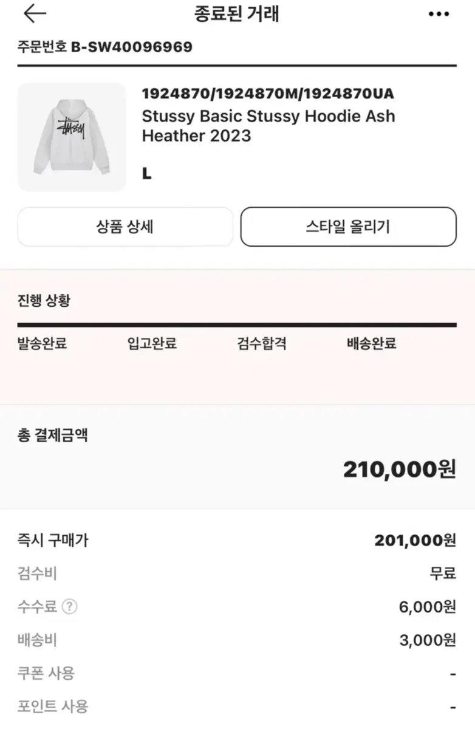Tap the 쿠폰 사용 row
Screen dimensions: 475x729
(x=237, y=673)
